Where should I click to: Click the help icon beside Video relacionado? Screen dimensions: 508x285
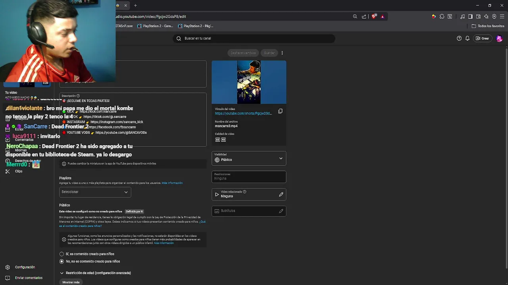point(244,192)
